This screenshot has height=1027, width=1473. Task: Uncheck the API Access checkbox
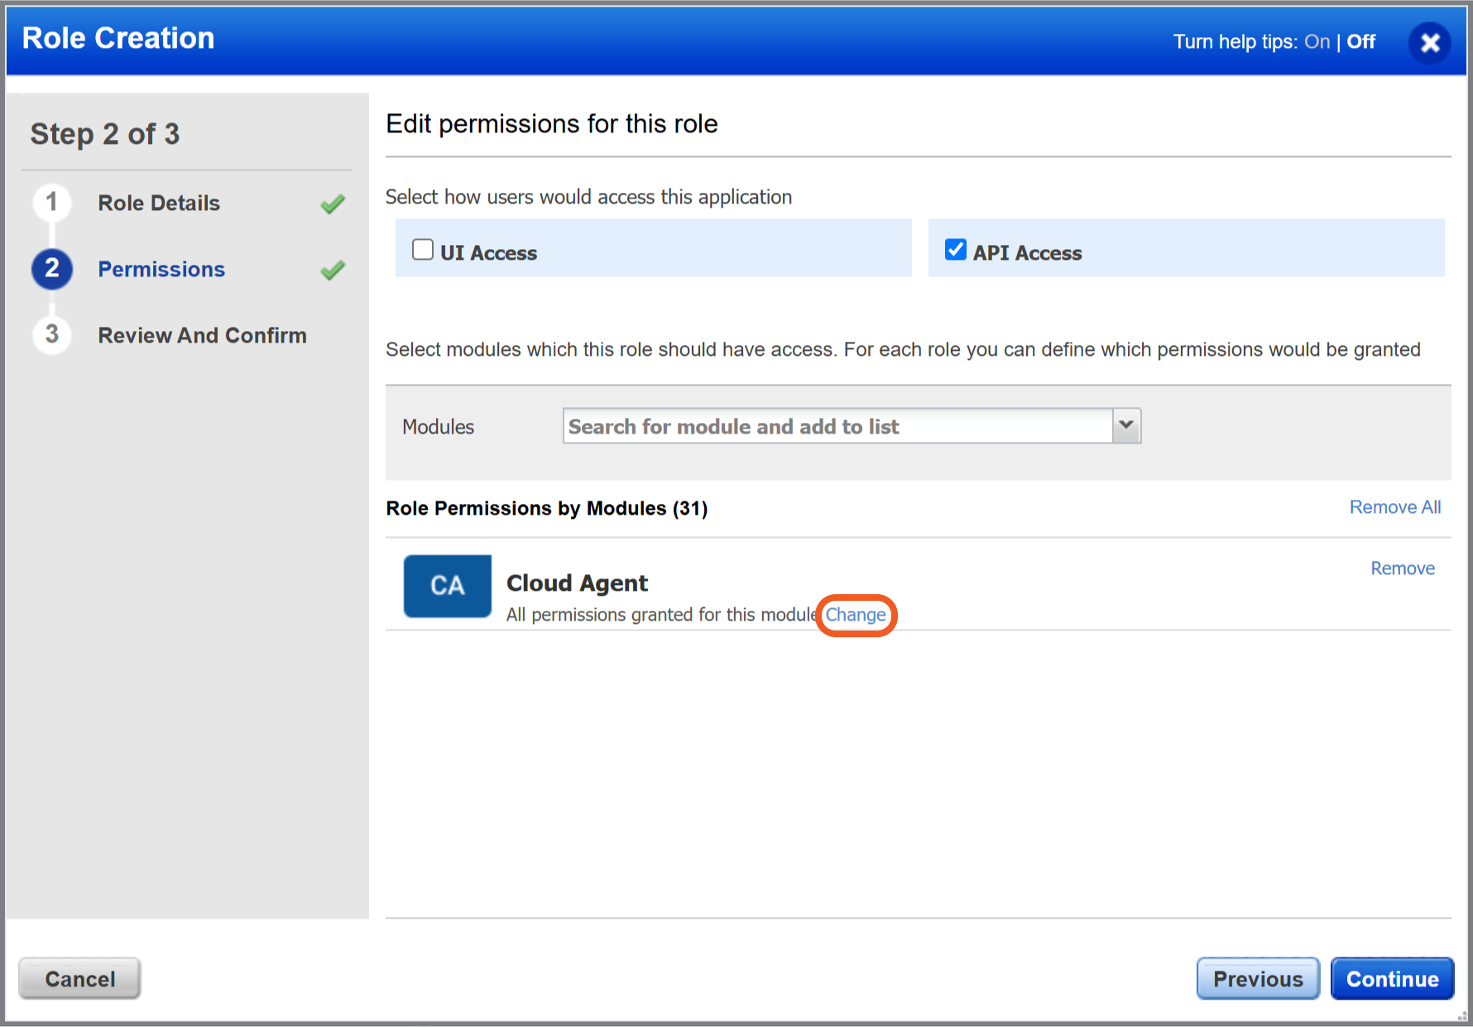(x=956, y=250)
